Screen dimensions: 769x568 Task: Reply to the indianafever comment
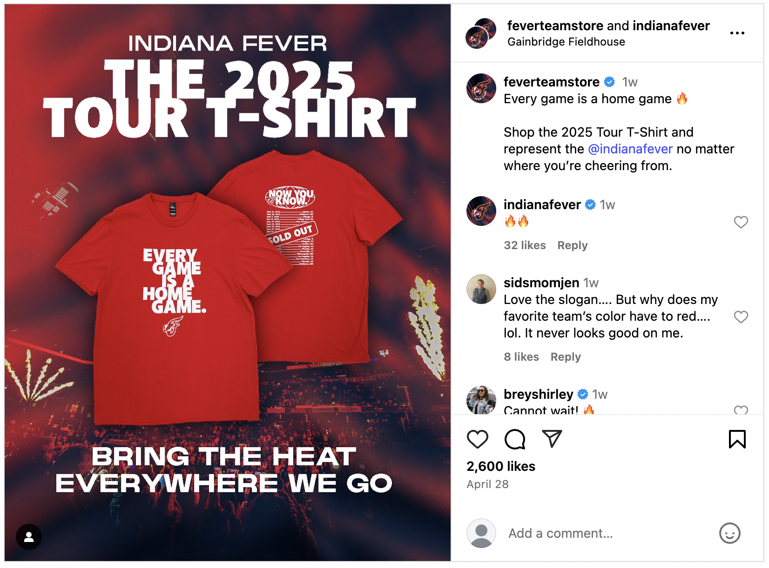click(x=573, y=245)
